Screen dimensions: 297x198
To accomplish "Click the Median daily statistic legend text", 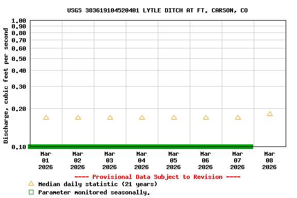I will [98, 184].
